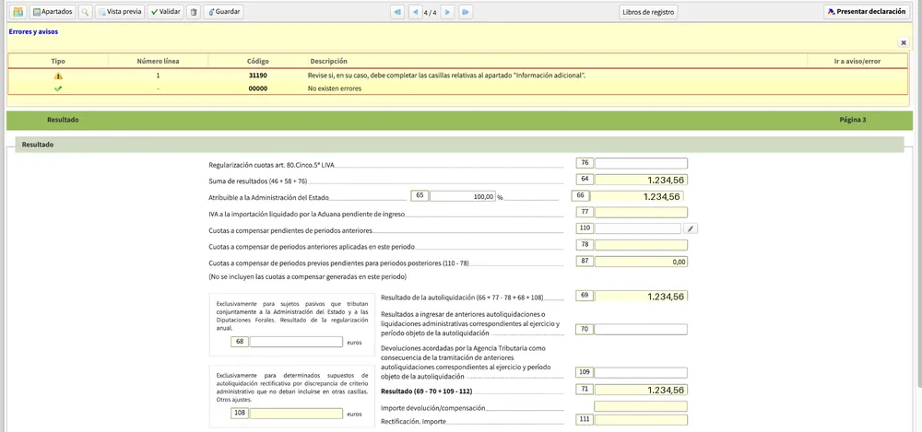
Task: Click field 77 IVA a la importación
Action: (641, 213)
